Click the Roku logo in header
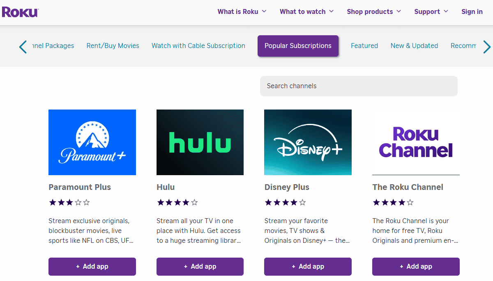Screen dimensions: 493x281 click(x=20, y=12)
